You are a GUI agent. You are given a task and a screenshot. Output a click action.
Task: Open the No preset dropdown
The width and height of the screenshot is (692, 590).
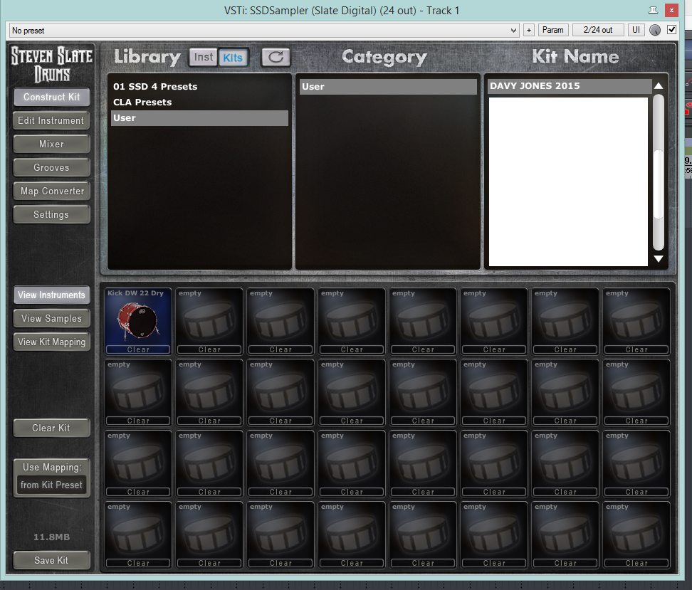tap(264, 31)
